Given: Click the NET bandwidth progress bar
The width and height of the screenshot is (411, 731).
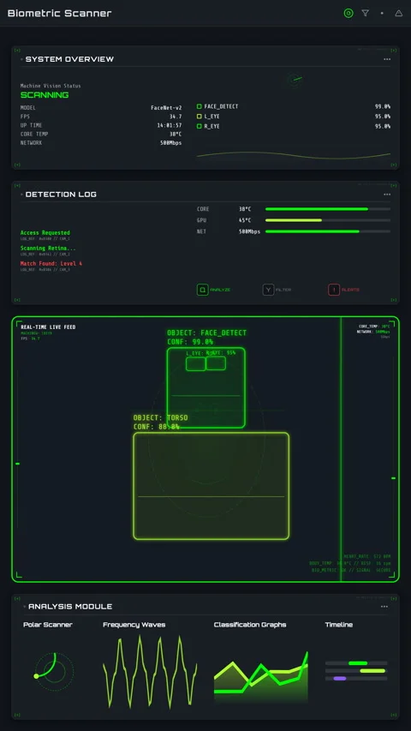Looking at the screenshot, I should [x=328, y=231].
